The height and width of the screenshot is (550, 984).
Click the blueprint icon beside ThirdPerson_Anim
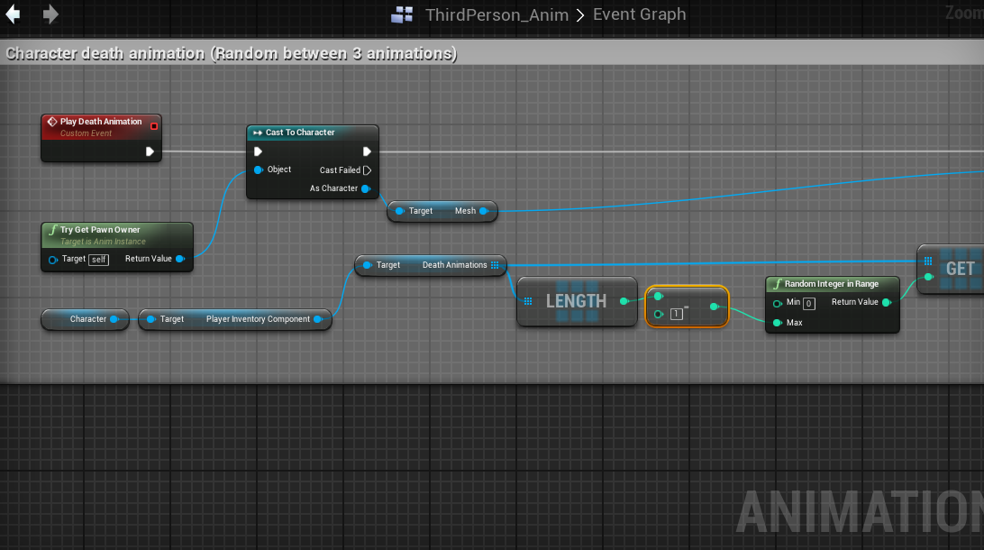coord(402,14)
